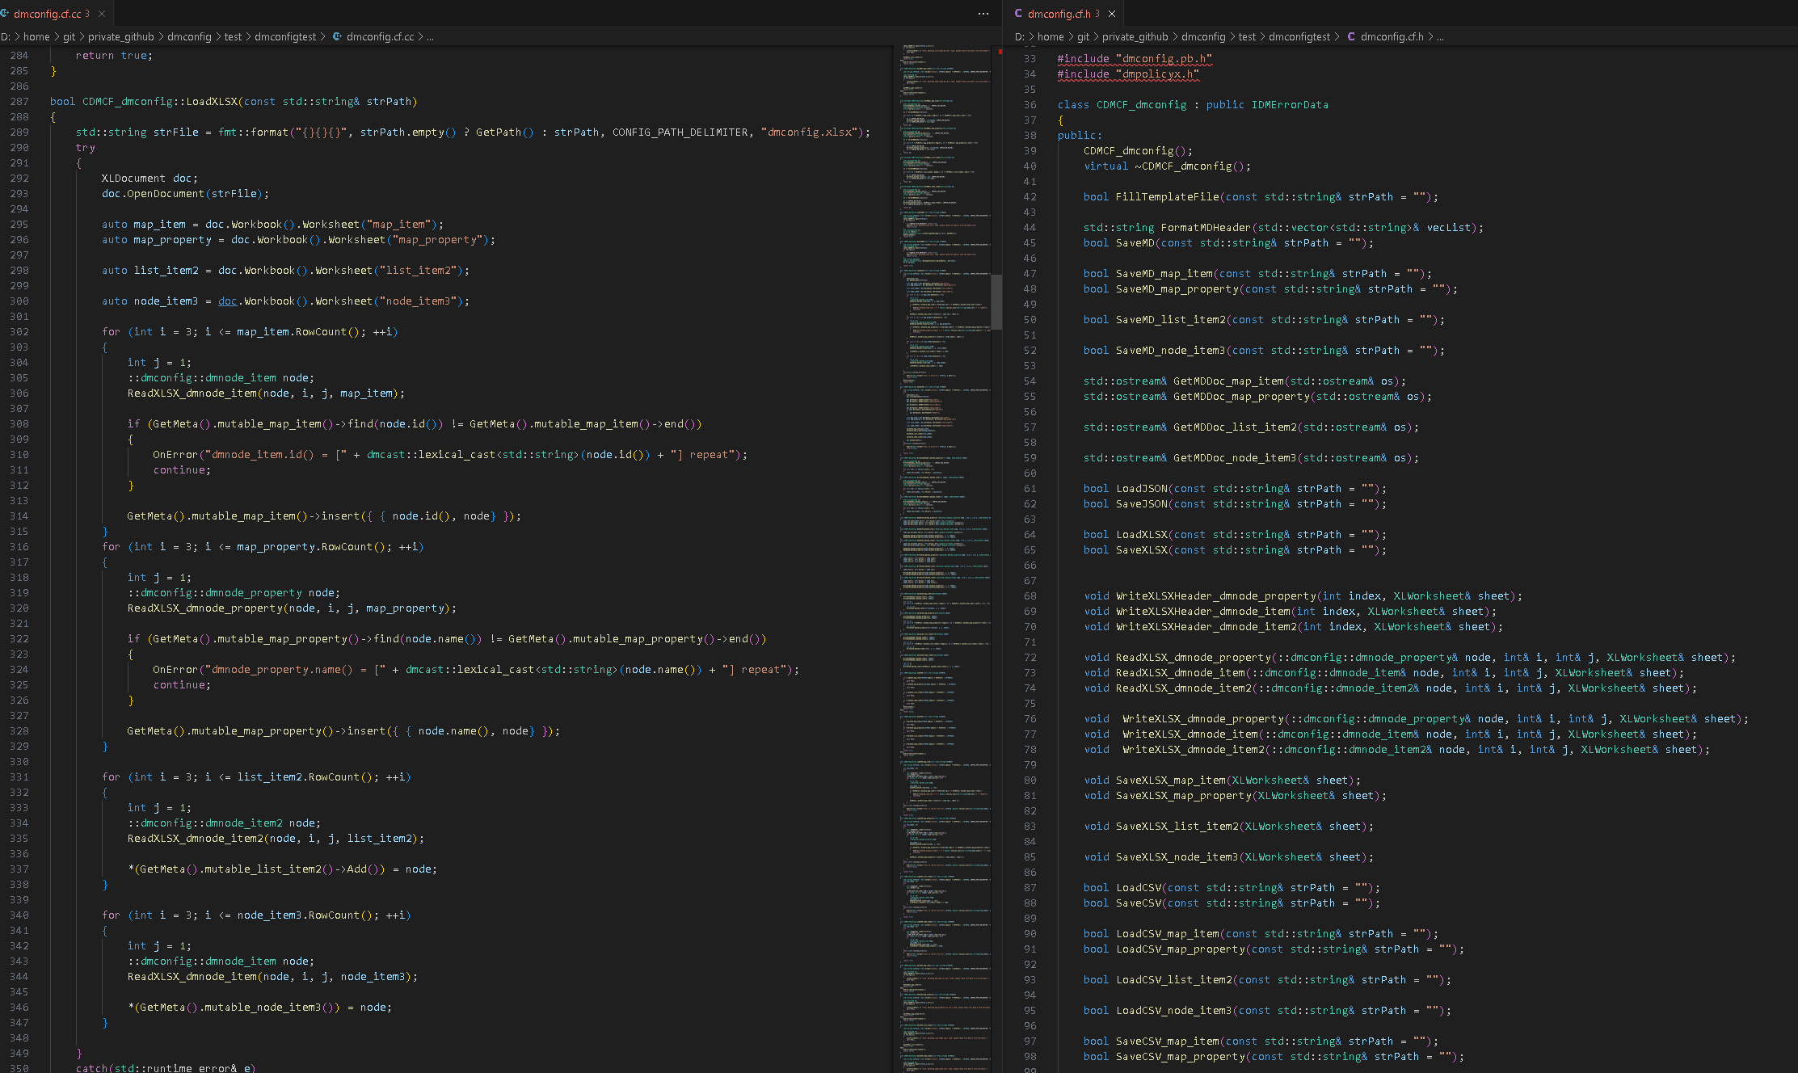Click underlined 'doc' identifier on line 300

pyautogui.click(x=227, y=301)
